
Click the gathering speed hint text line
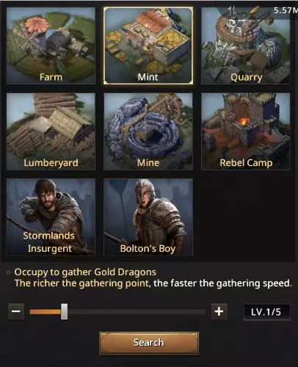153,283
